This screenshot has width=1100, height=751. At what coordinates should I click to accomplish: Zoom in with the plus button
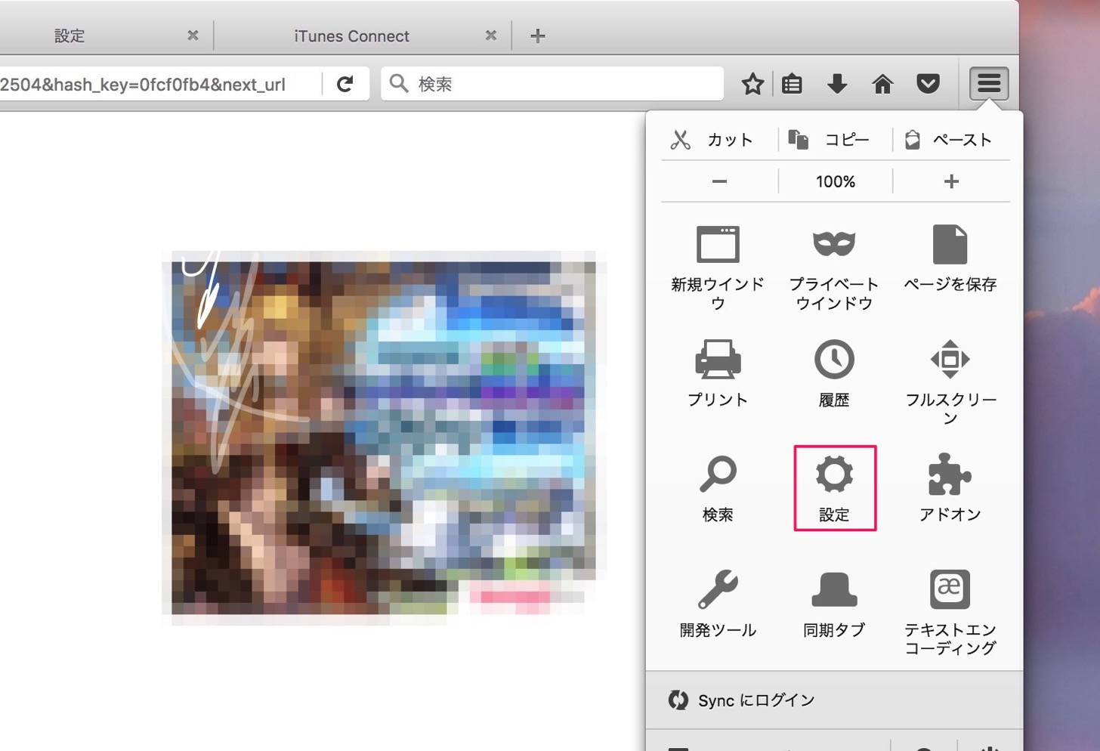click(951, 181)
